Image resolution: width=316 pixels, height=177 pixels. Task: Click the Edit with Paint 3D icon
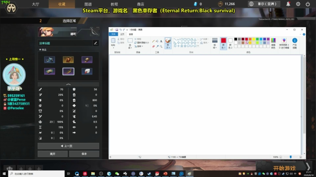pos(284,40)
